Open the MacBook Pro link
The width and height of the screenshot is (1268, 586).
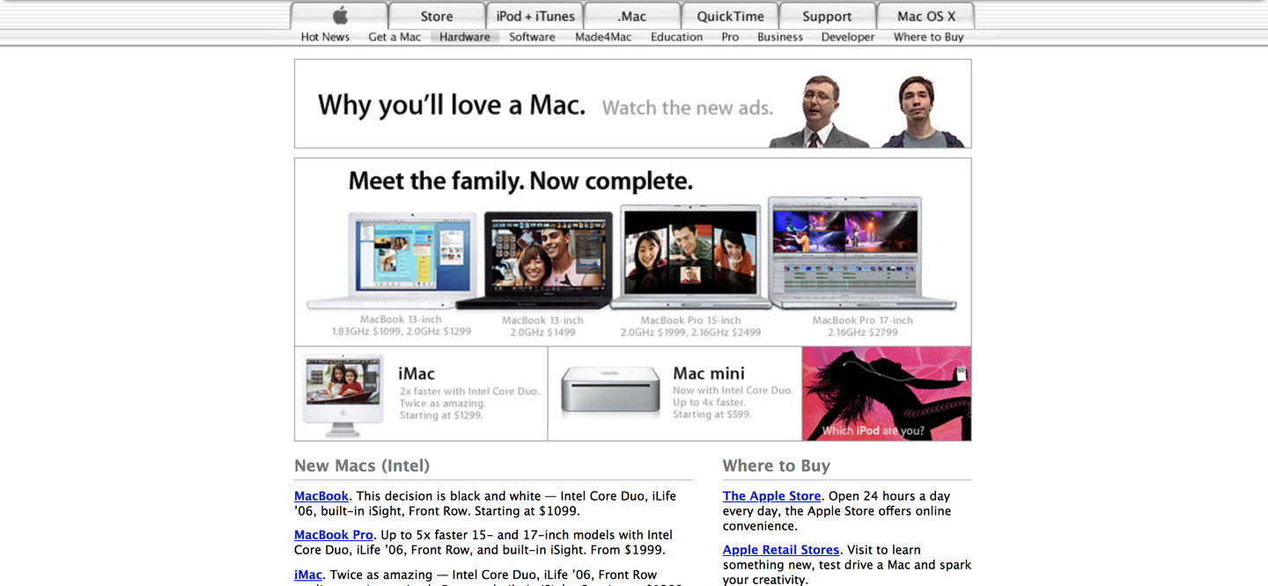pyautogui.click(x=333, y=534)
